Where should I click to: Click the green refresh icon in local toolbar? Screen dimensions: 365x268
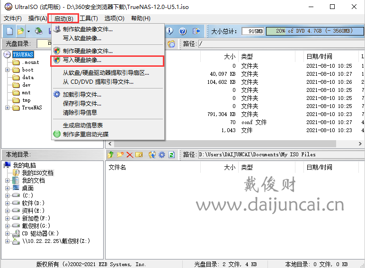click(172, 155)
